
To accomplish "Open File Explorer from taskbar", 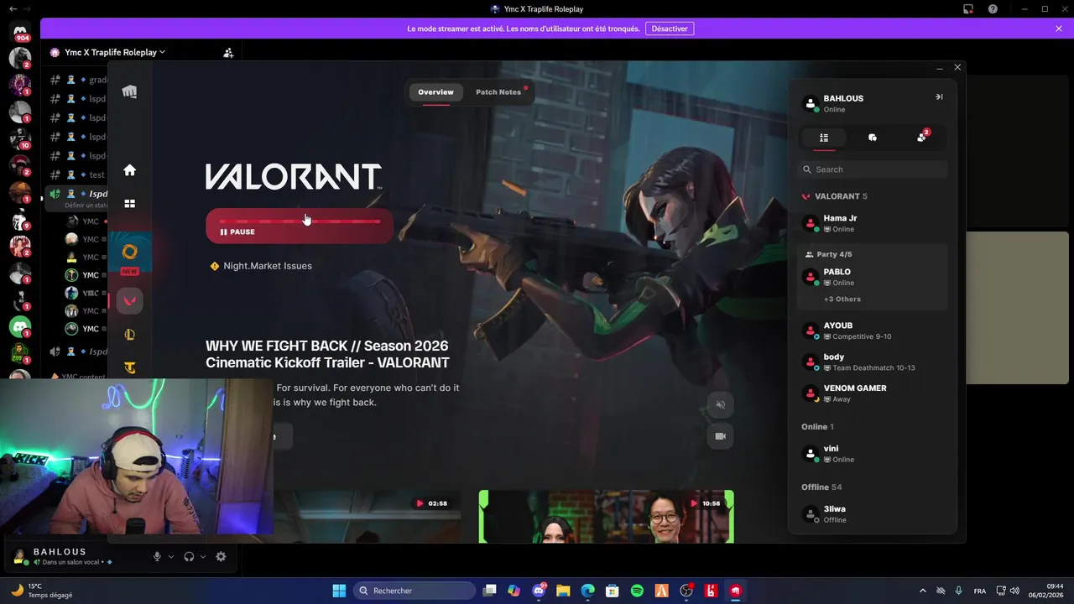I will point(563,591).
